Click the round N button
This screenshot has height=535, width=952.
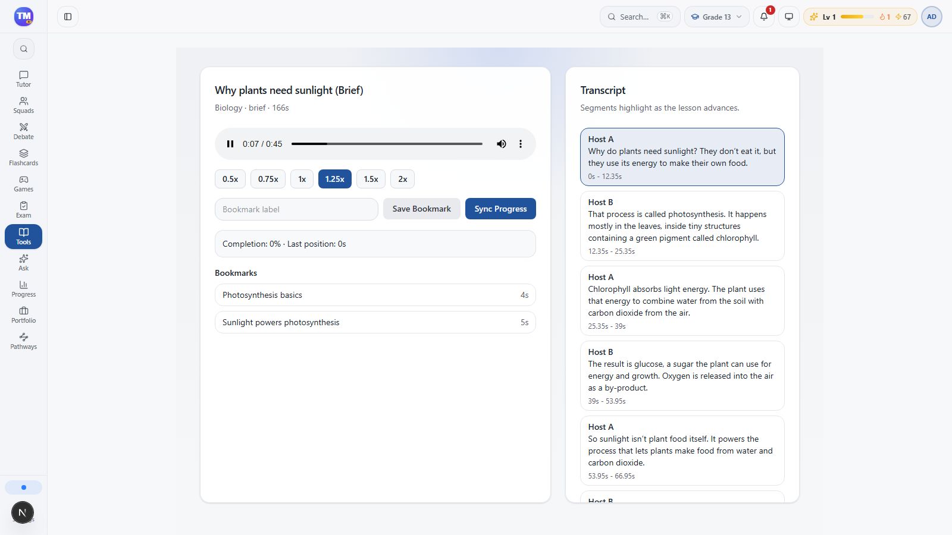click(23, 512)
